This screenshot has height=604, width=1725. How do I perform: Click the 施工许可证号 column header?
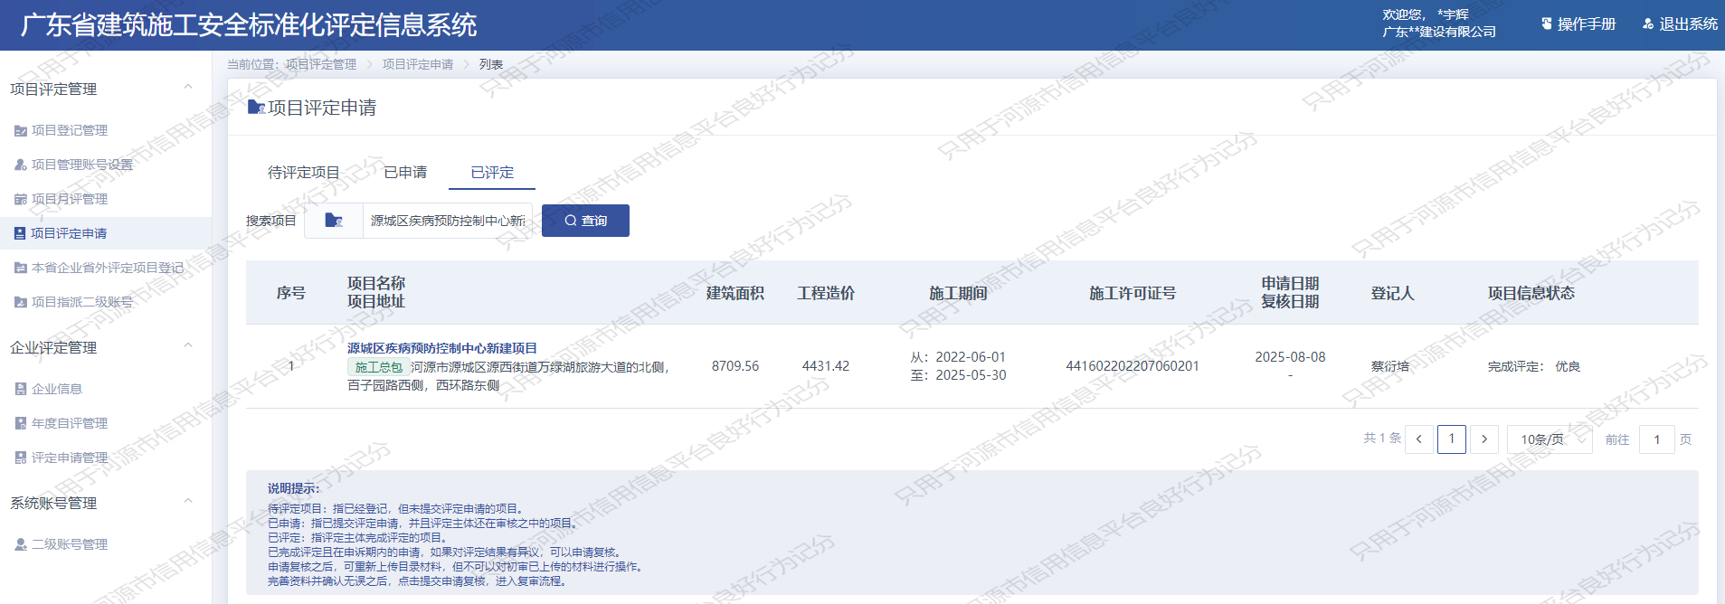pyautogui.click(x=1133, y=293)
